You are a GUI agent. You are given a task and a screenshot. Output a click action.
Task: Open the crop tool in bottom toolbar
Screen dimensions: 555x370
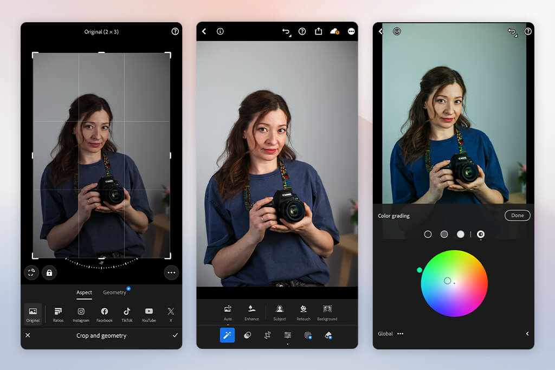pos(268,335)
